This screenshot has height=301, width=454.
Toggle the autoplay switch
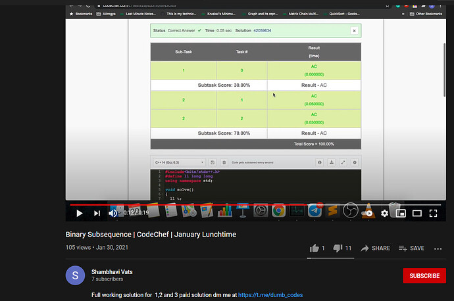pyautogui.click(x=367, y=214)
